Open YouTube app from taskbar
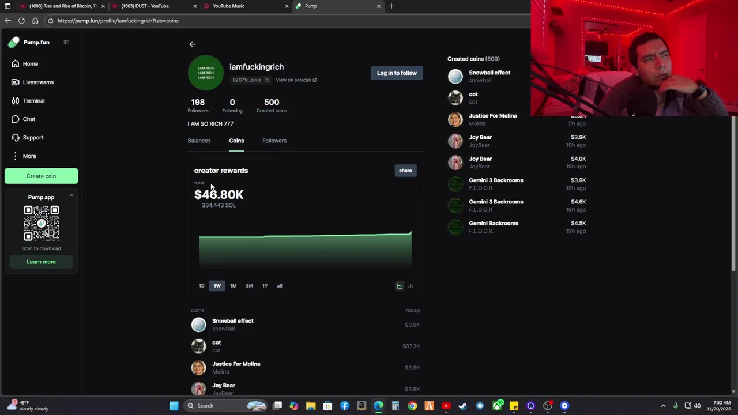The width and height of the screenshot is (738, 415). tap(446, 406)
